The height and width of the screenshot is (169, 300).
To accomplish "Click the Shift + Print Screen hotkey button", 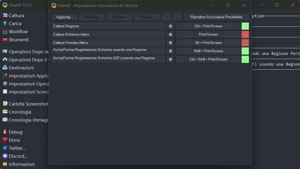I will coord(209,51).
